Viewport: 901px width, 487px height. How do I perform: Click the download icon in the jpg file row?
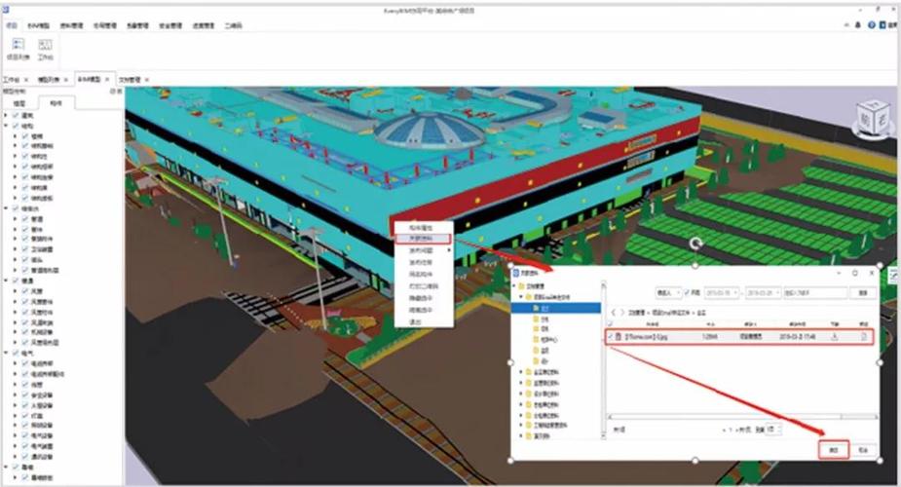pos(835,337)
